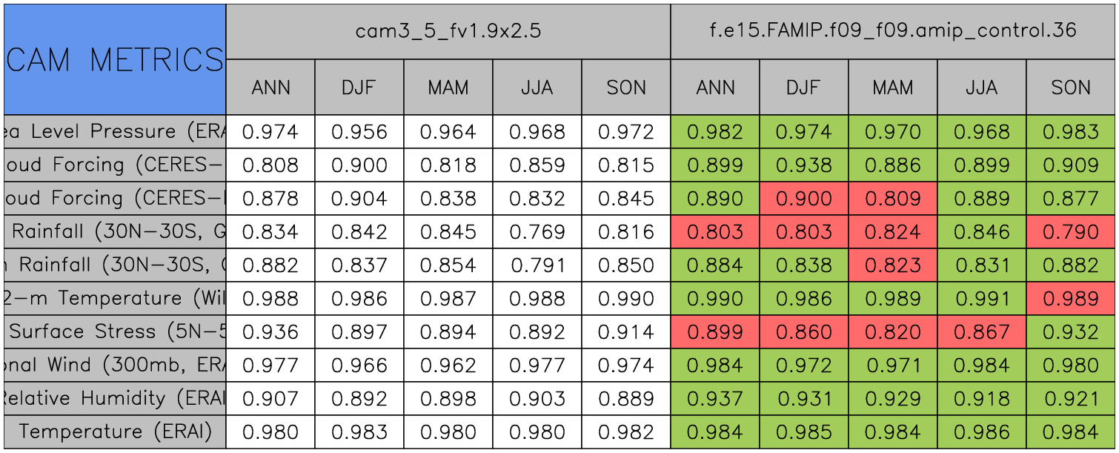The height and width of the screenshot is (453, 1119).
Task: Click the SON header under f.e15.FAMIP
Action: click(1070, 87)
